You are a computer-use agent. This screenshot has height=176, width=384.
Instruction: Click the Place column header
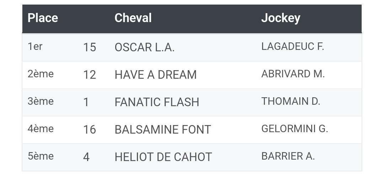coord(43,18)
